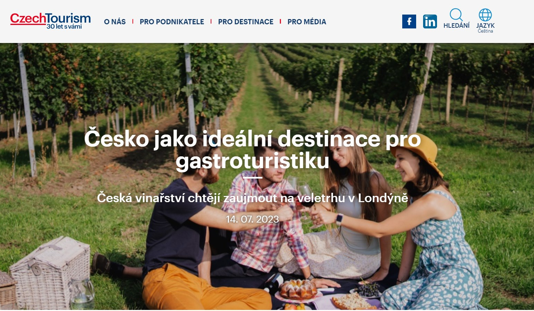Click the HLEDÁNÍ label
This screenshot has width=534, height=311.
pos(456,25)
